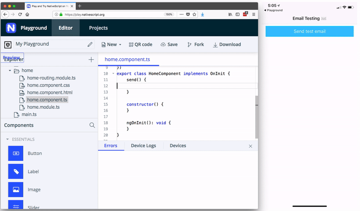Open main.ts file
Image resolution: width=360 pixels, height=211 pixels.
point(29,114)
